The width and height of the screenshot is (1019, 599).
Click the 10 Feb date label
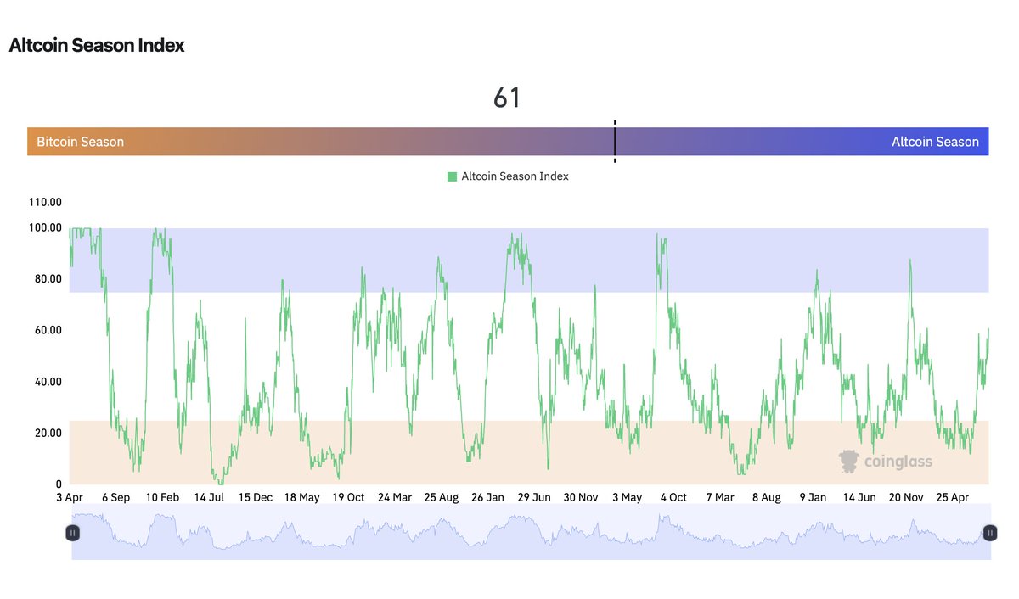pos(162,498)
